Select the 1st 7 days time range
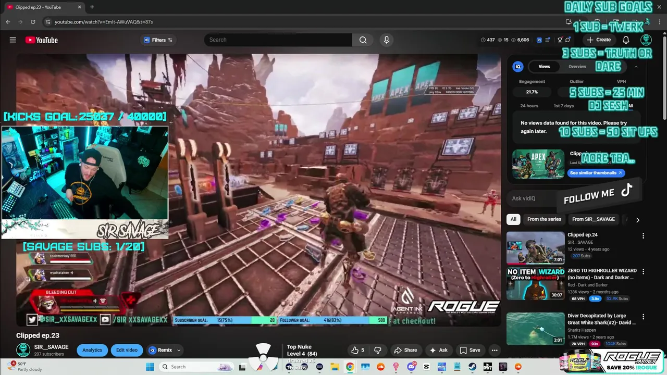The width and height of the screenshot is (667, 375). pyautogui.click(x=563, y=106)
